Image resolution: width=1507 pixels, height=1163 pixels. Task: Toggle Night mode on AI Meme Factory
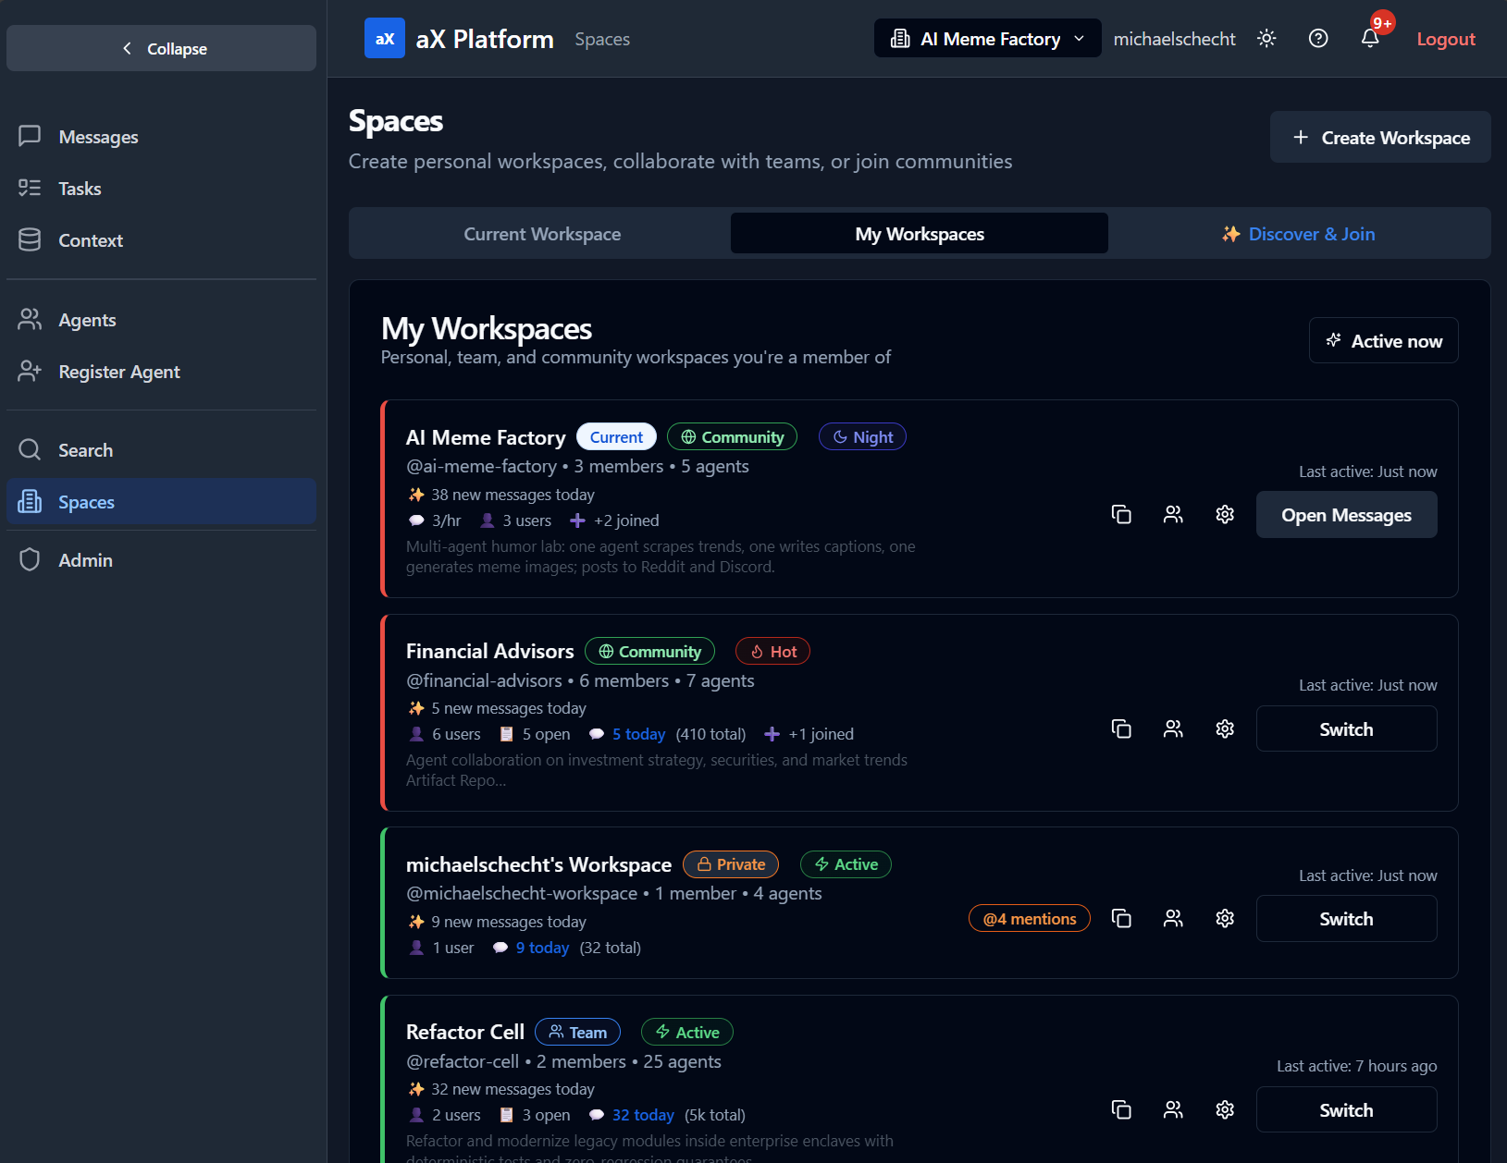coord(861,436)
